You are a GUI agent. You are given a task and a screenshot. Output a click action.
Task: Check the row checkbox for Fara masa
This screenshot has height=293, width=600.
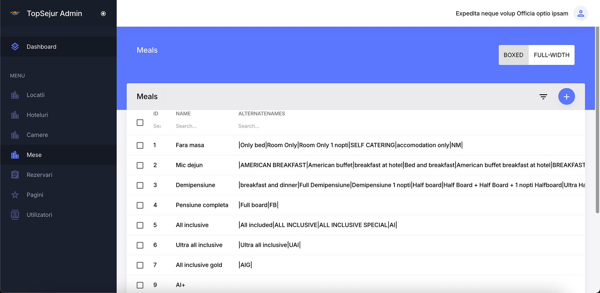[140, 145]
